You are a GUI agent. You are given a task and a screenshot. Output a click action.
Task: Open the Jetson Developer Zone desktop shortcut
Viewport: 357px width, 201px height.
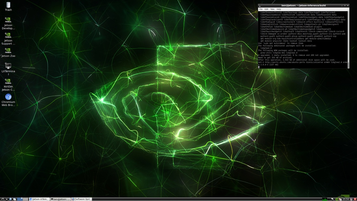pos(8,23)
